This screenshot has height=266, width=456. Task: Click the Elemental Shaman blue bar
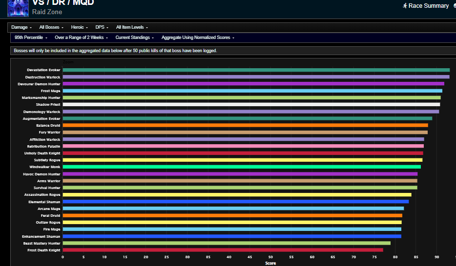(x=236, y=202)
